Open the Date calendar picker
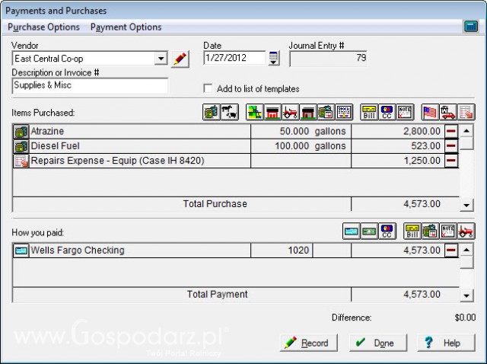Viewport: 487px width, 364px height. pos(274,59)
